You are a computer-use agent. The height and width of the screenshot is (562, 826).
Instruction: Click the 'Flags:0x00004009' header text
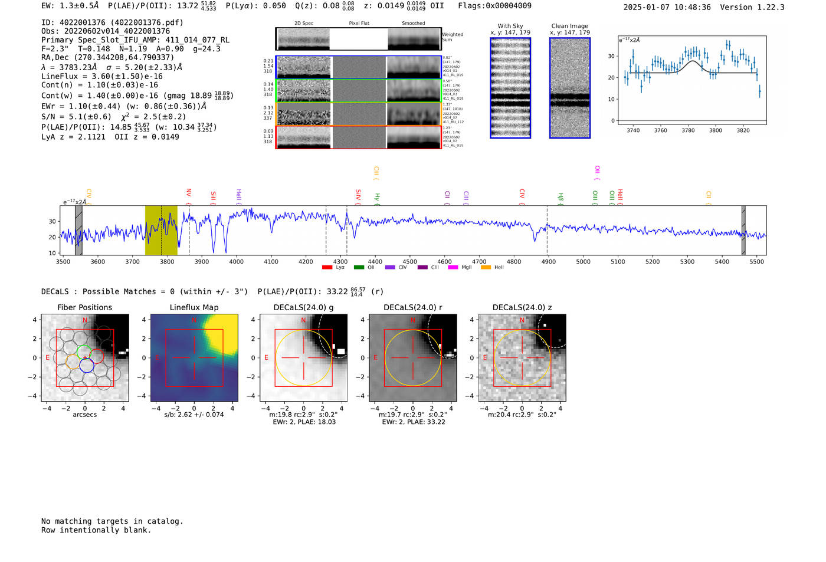coord(494,6)
